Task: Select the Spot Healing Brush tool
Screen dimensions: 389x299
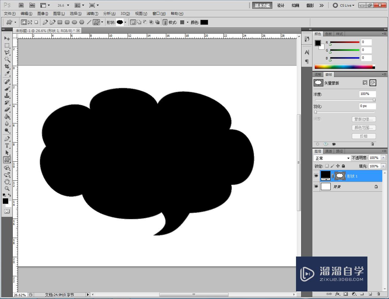Action: coord(7,82)
